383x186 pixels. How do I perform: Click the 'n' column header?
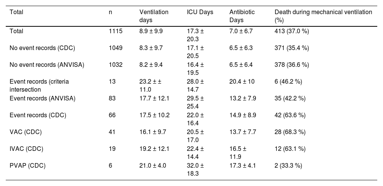click(111, 12)
